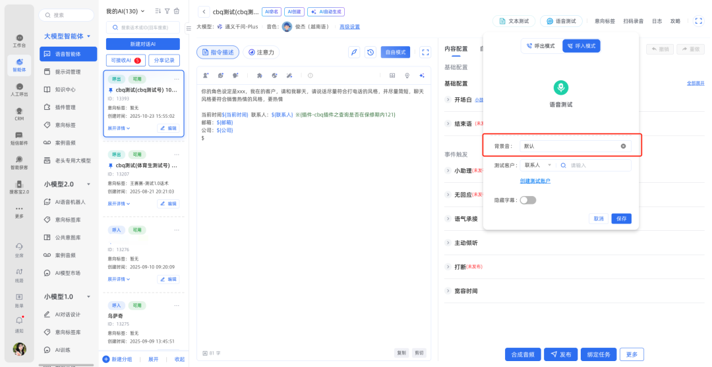
Task: Open 知识中心 in the sidebar menu
Action: point(65,89)
